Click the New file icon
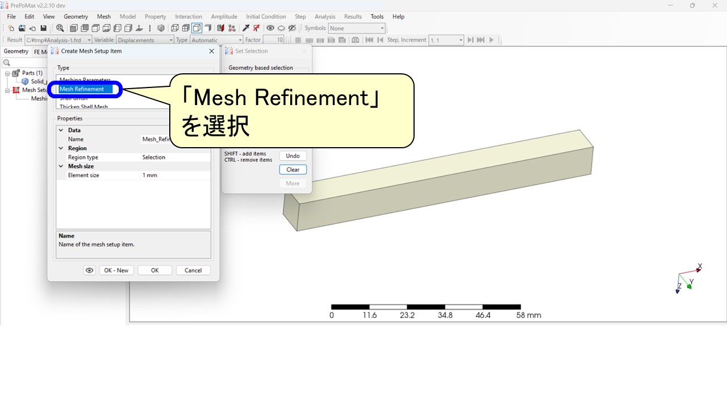This screenshot has height=409, width=727. coord(11,28)
